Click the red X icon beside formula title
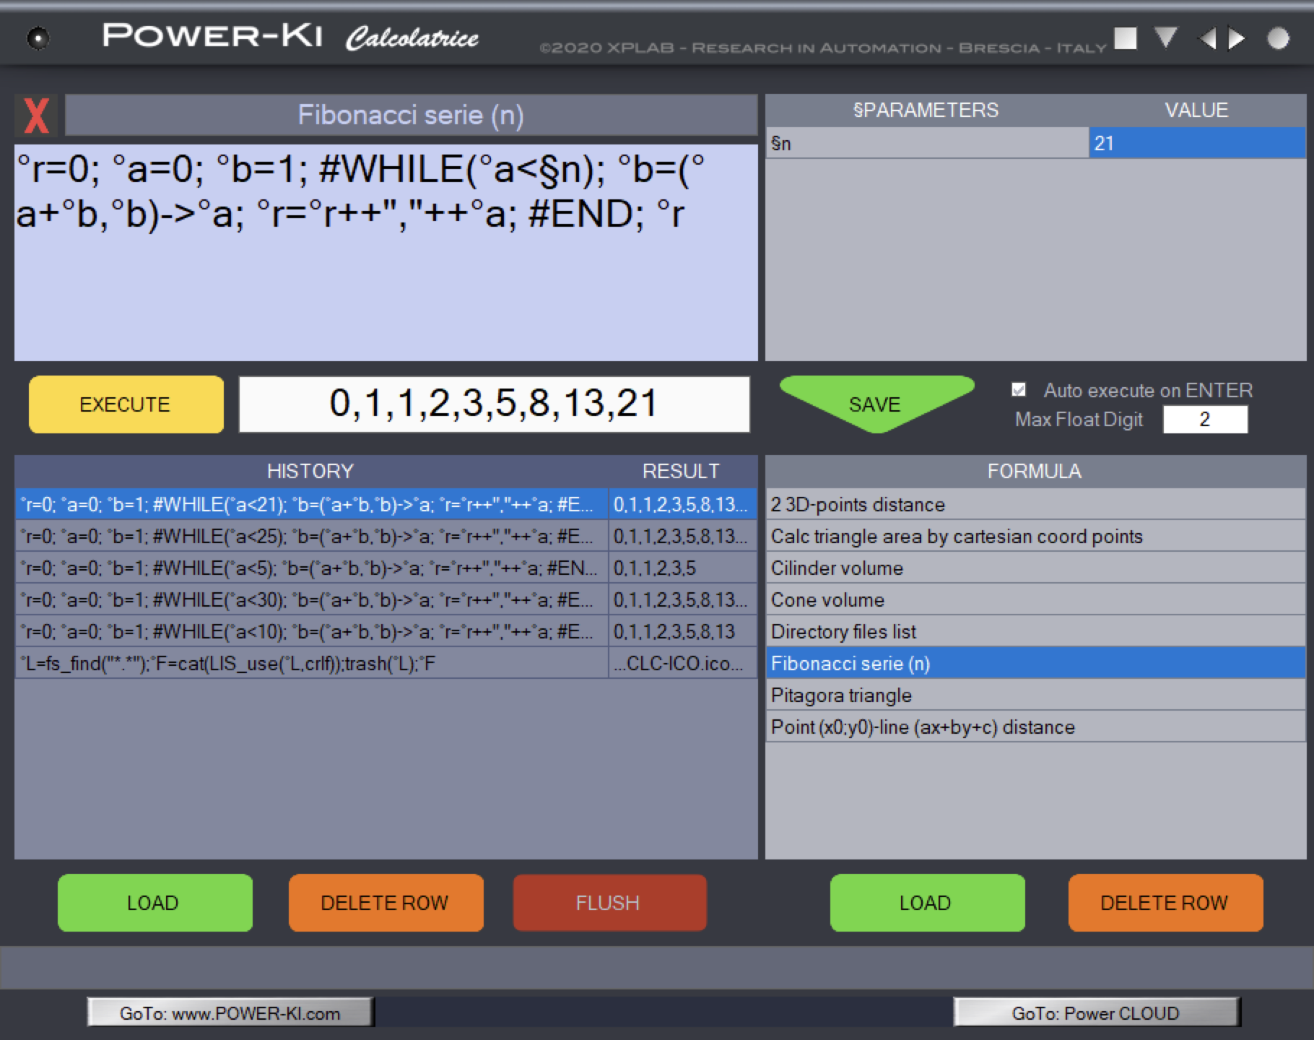The width and height of the screenshot is (1314, 1040). pos(37,115)
